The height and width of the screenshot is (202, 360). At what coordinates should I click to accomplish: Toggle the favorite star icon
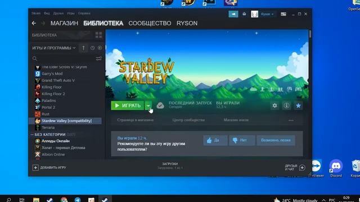pyautogui.click(x=298, y=105)
